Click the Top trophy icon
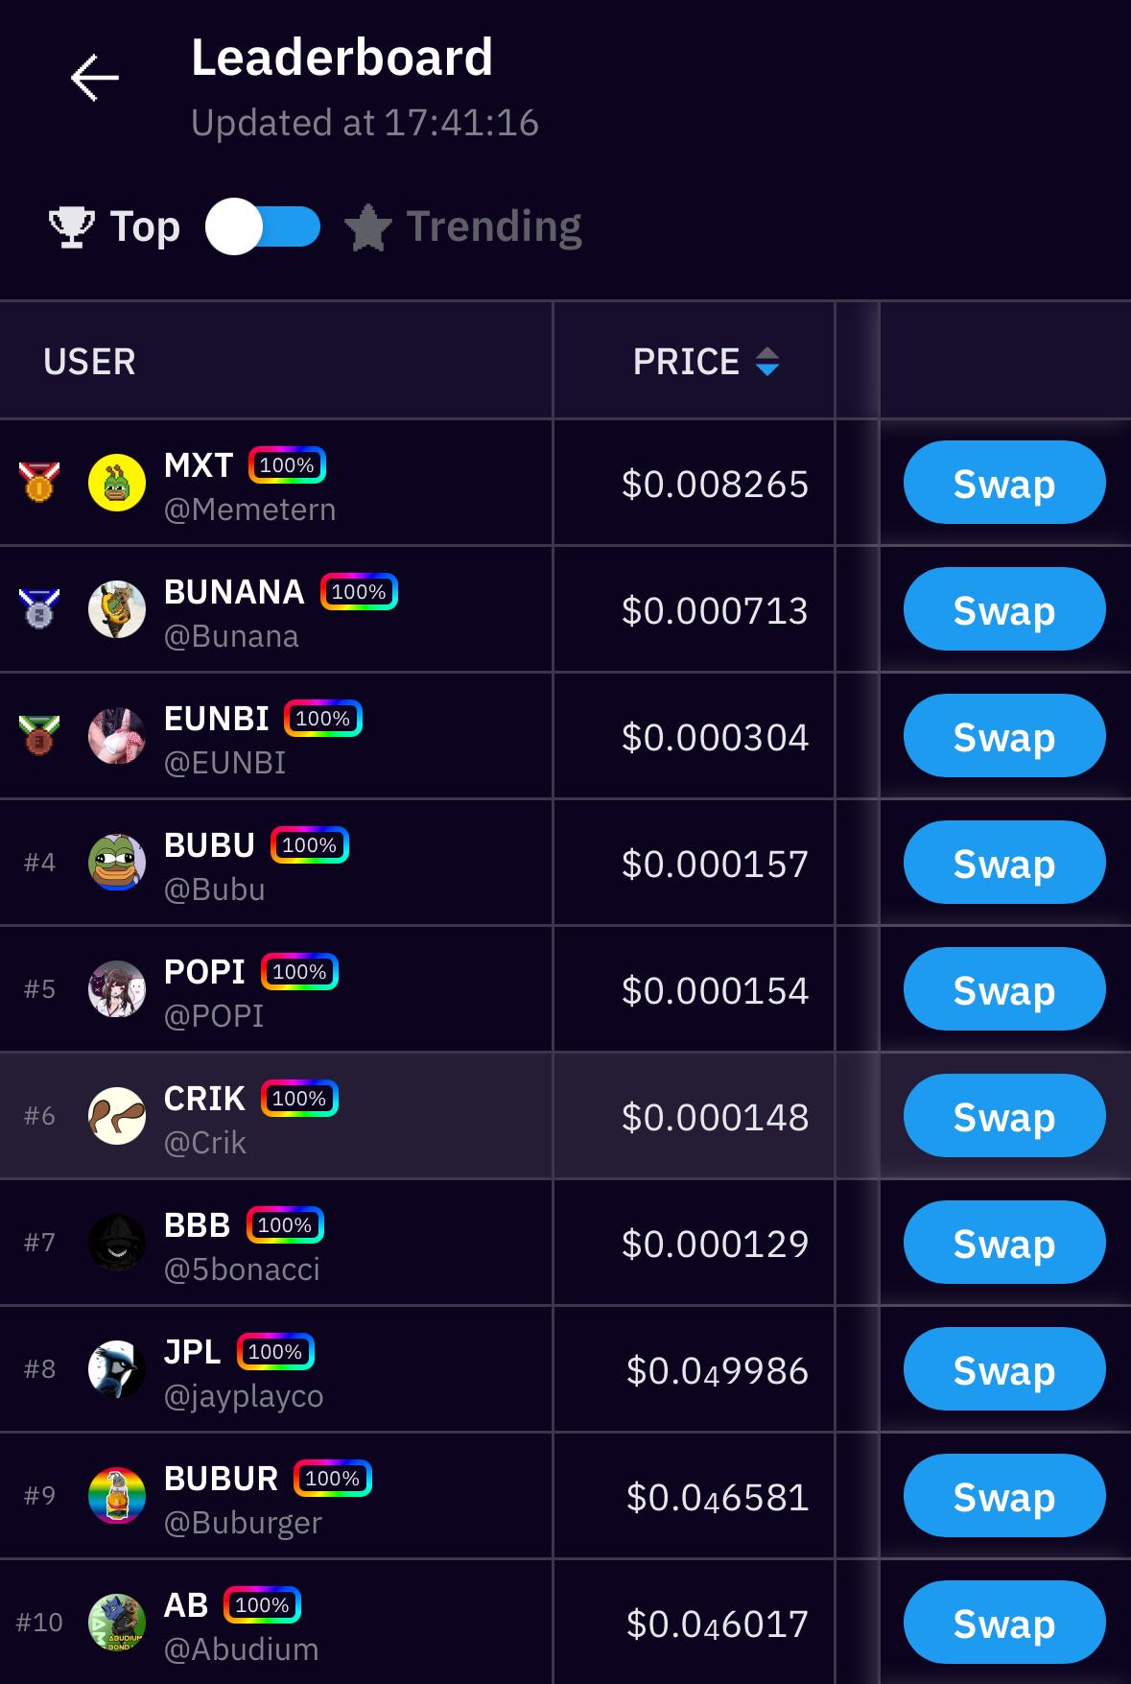The width and height of the screenshot is (1131, 1684). (72, 227)
